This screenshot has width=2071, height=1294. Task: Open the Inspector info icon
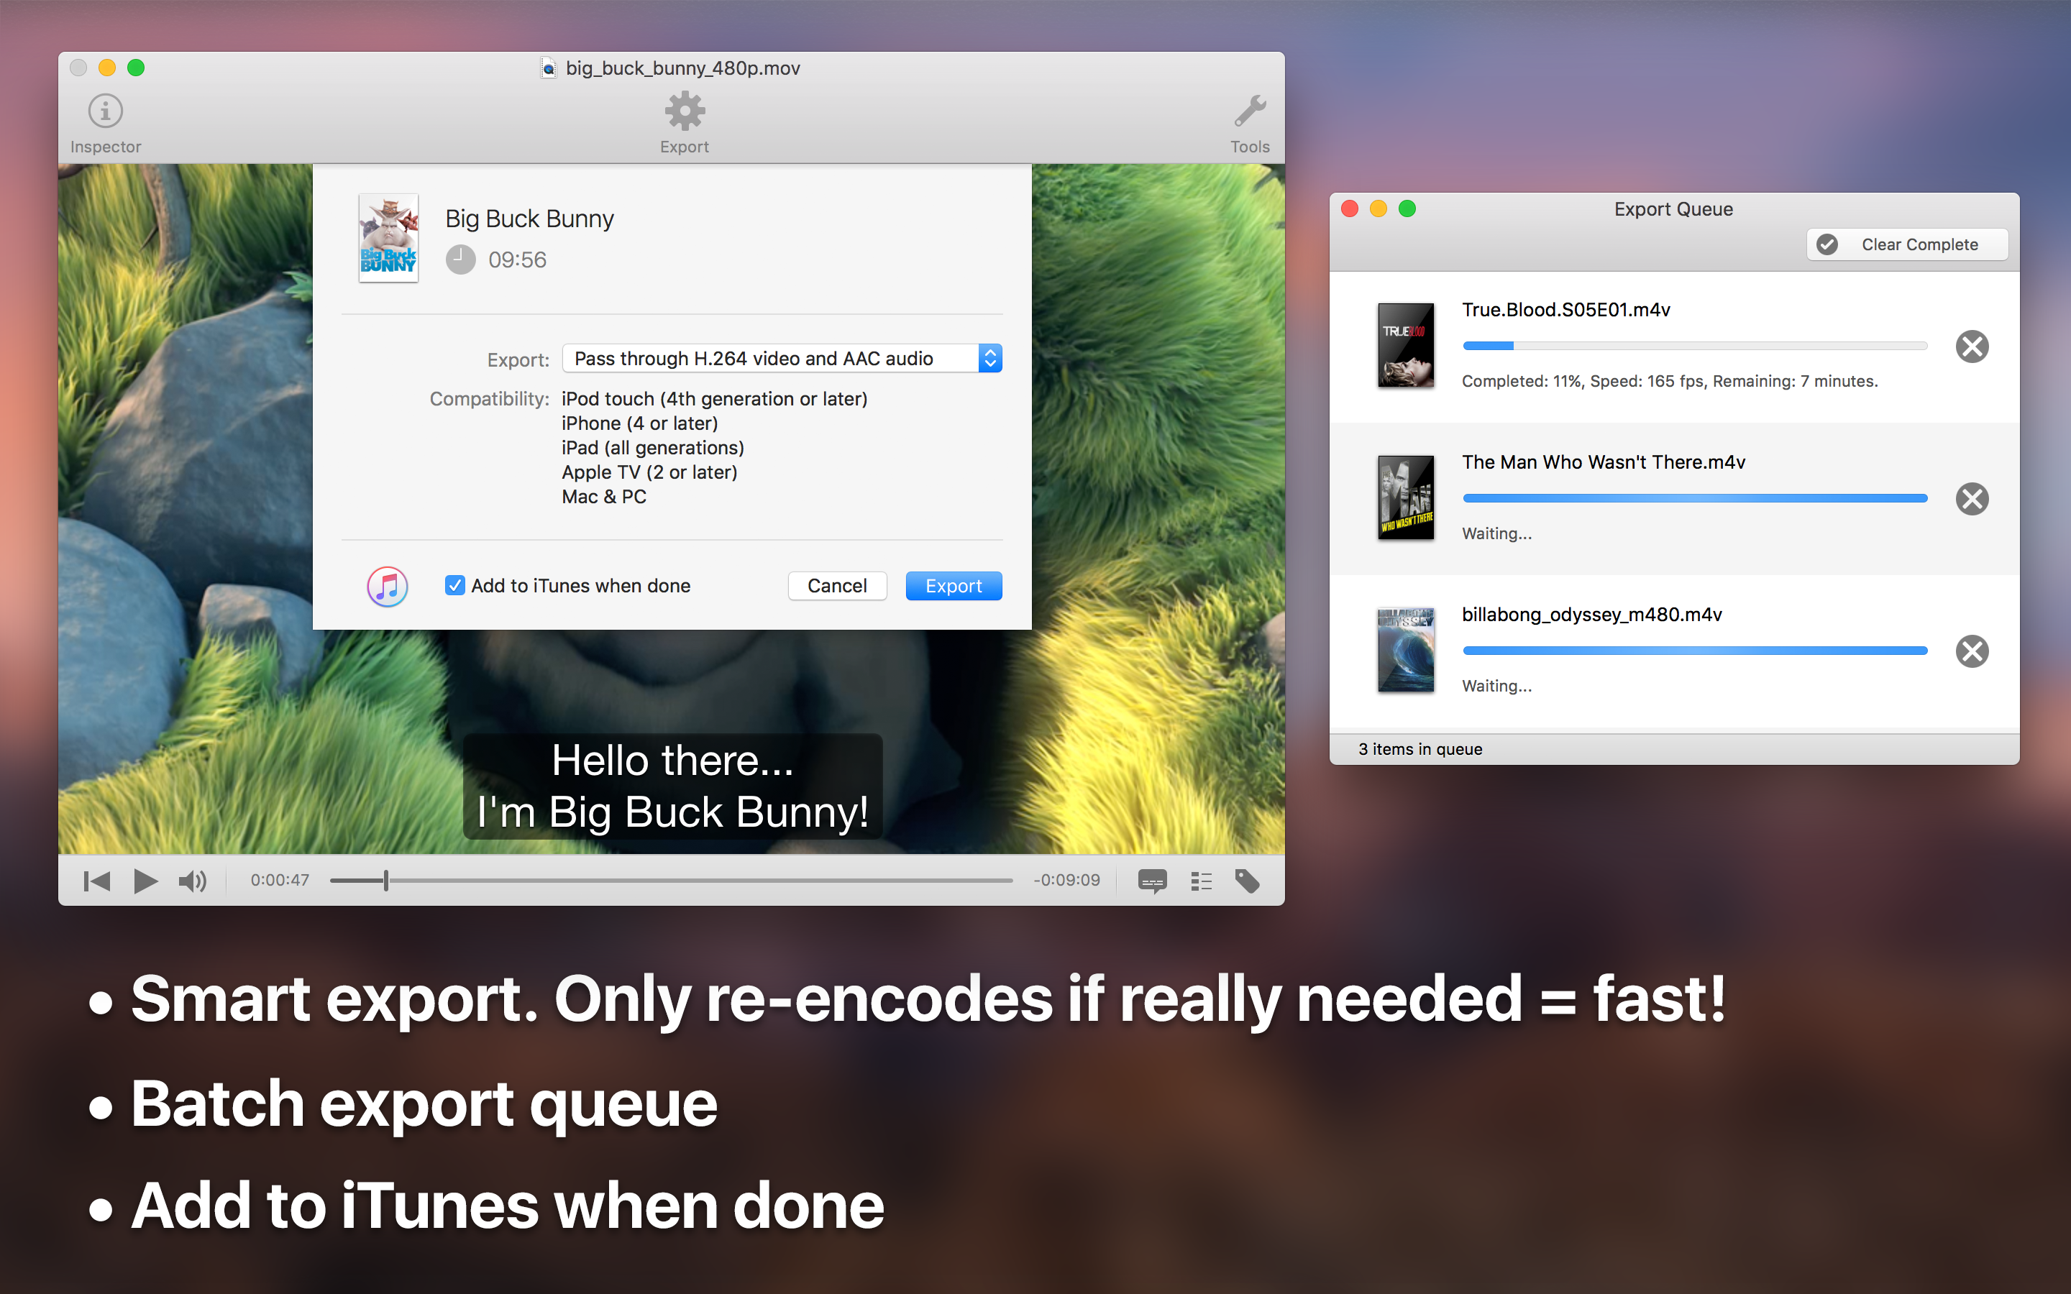(105, 111)
